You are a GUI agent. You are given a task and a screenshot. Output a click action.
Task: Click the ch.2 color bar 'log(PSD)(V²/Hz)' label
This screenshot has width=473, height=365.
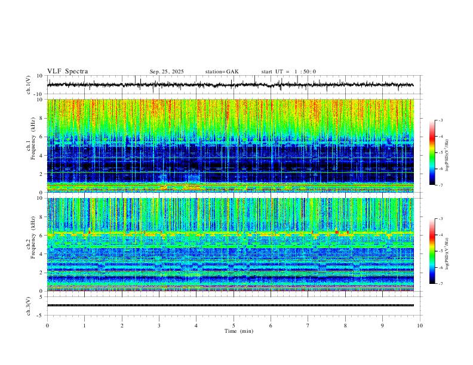point(447,253)
